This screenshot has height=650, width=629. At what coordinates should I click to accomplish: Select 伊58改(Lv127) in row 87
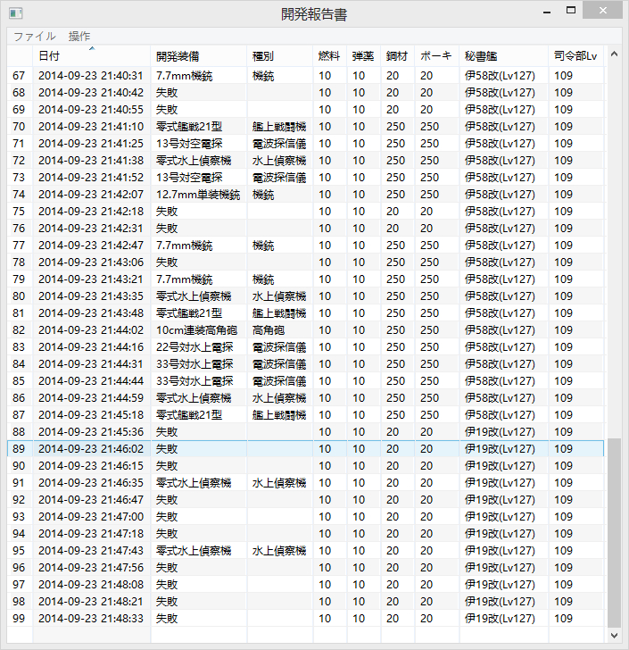pos(500,415)
